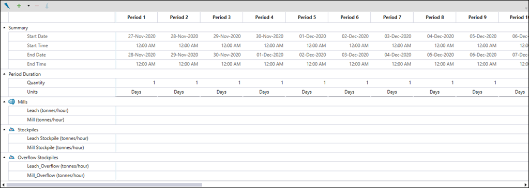
Task: Click the Quantity row label
Action: click(36, 83)
